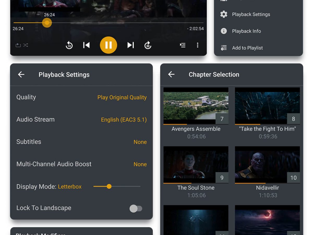
Task: Go back from Playback Settings panel
Action: tap(21, 74)
